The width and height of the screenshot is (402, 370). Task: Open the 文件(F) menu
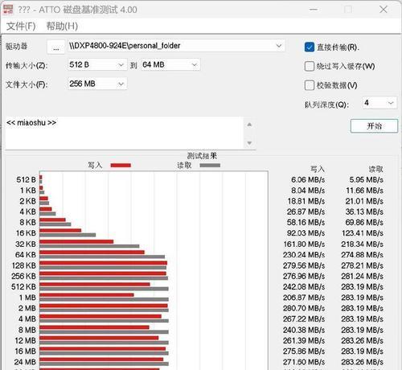point(21,27)
